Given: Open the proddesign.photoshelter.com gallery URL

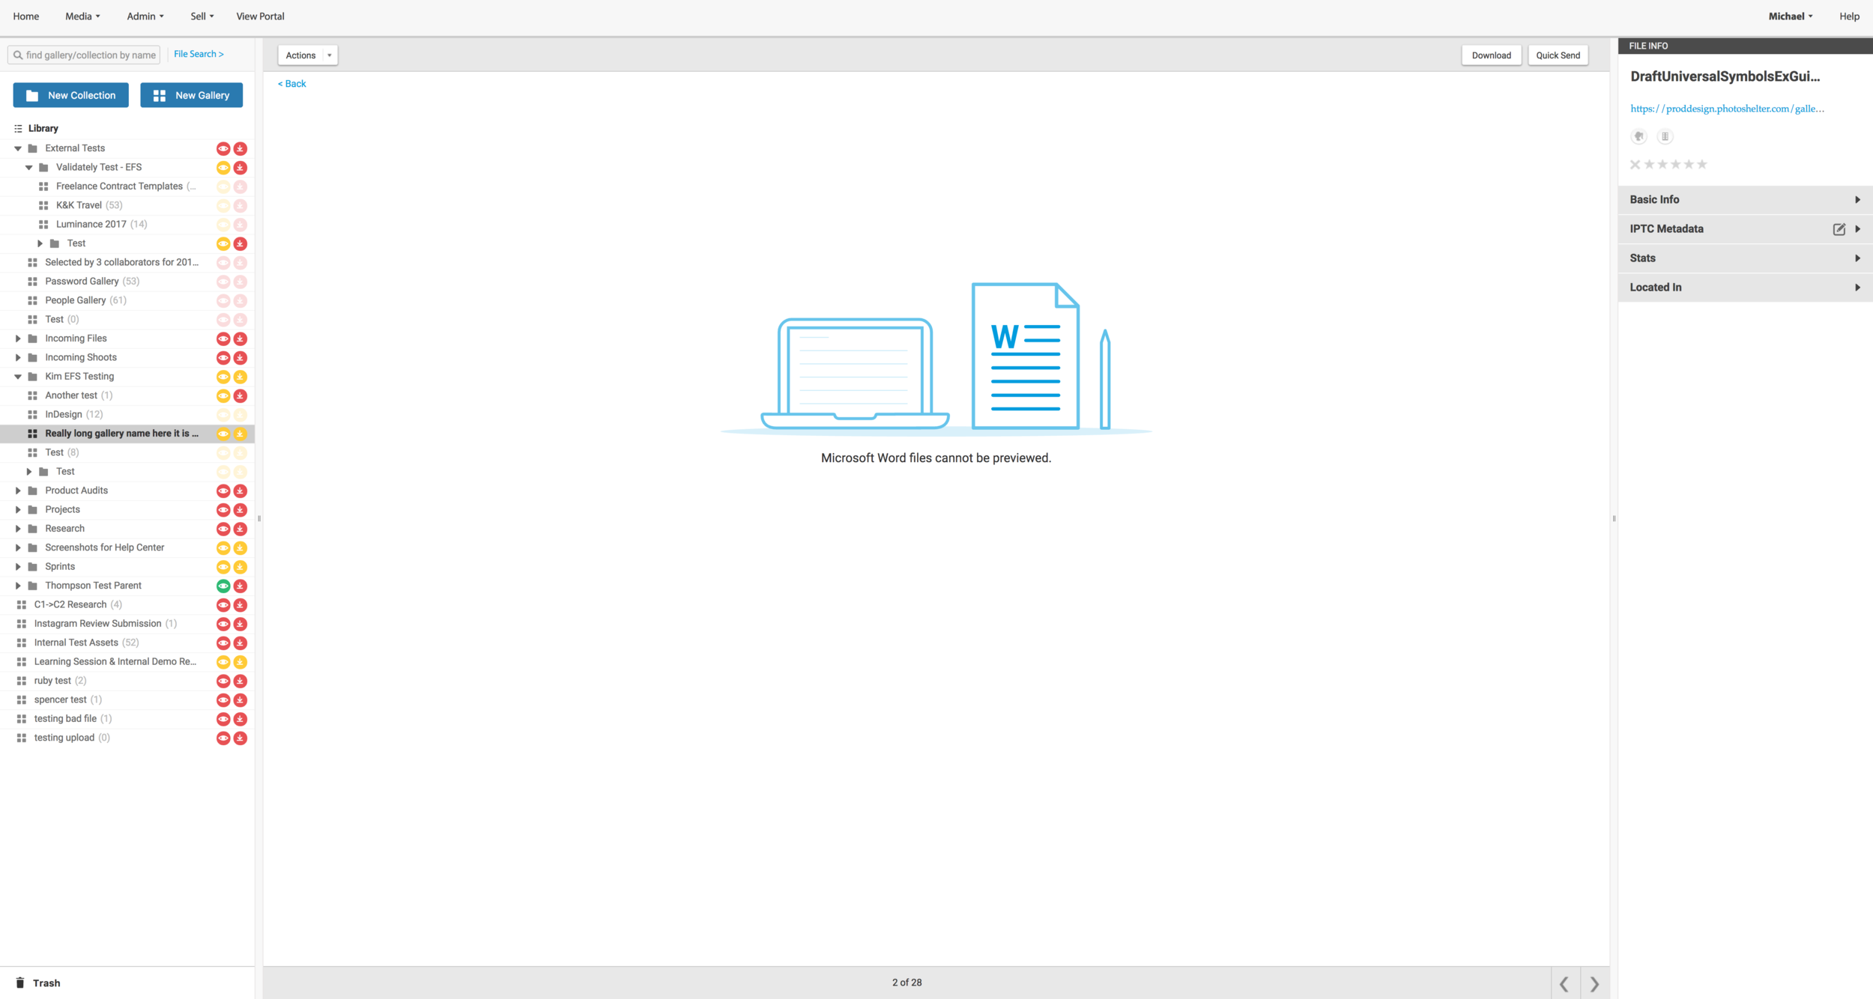Looking at the screenshot, I should (x=1727, y=109).
